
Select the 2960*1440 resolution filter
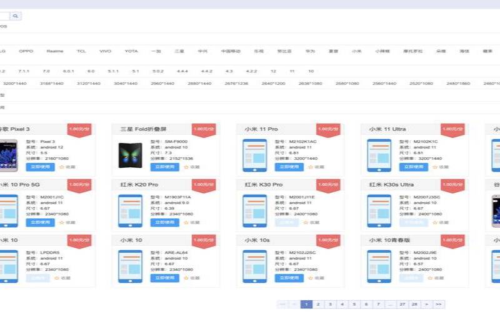[162, 84]
